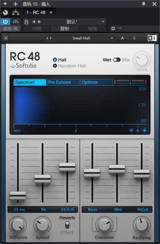
Task: Open the gear settings icon
Action: (x=113, y=29)
